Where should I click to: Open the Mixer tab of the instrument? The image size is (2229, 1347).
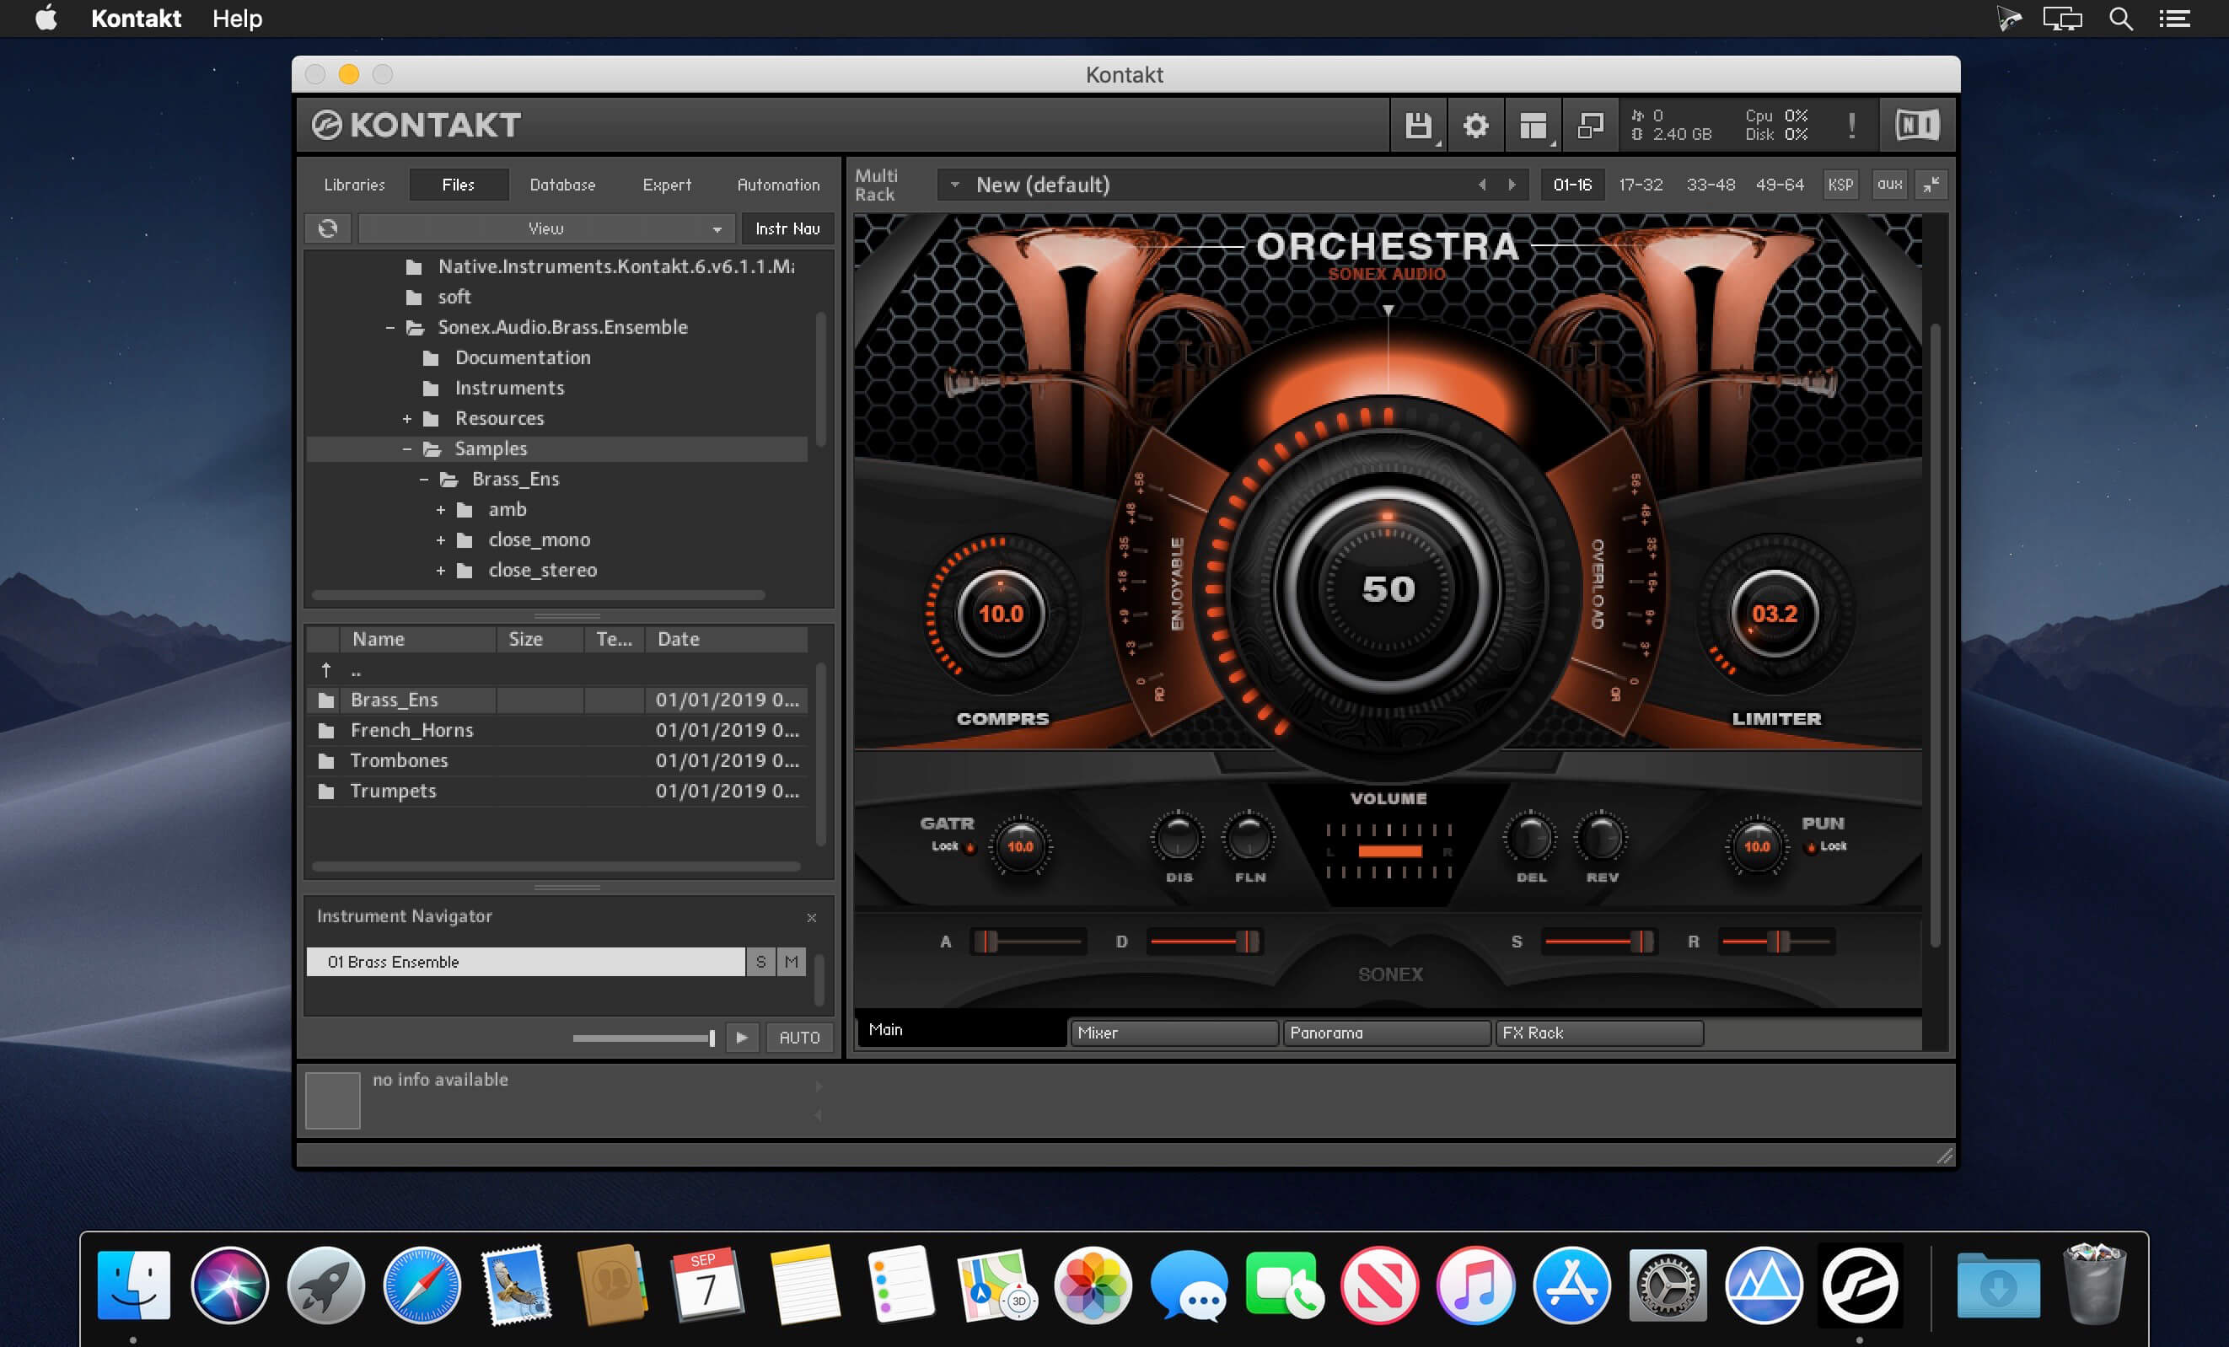pyautogui.click(x=1174, y=1033)
